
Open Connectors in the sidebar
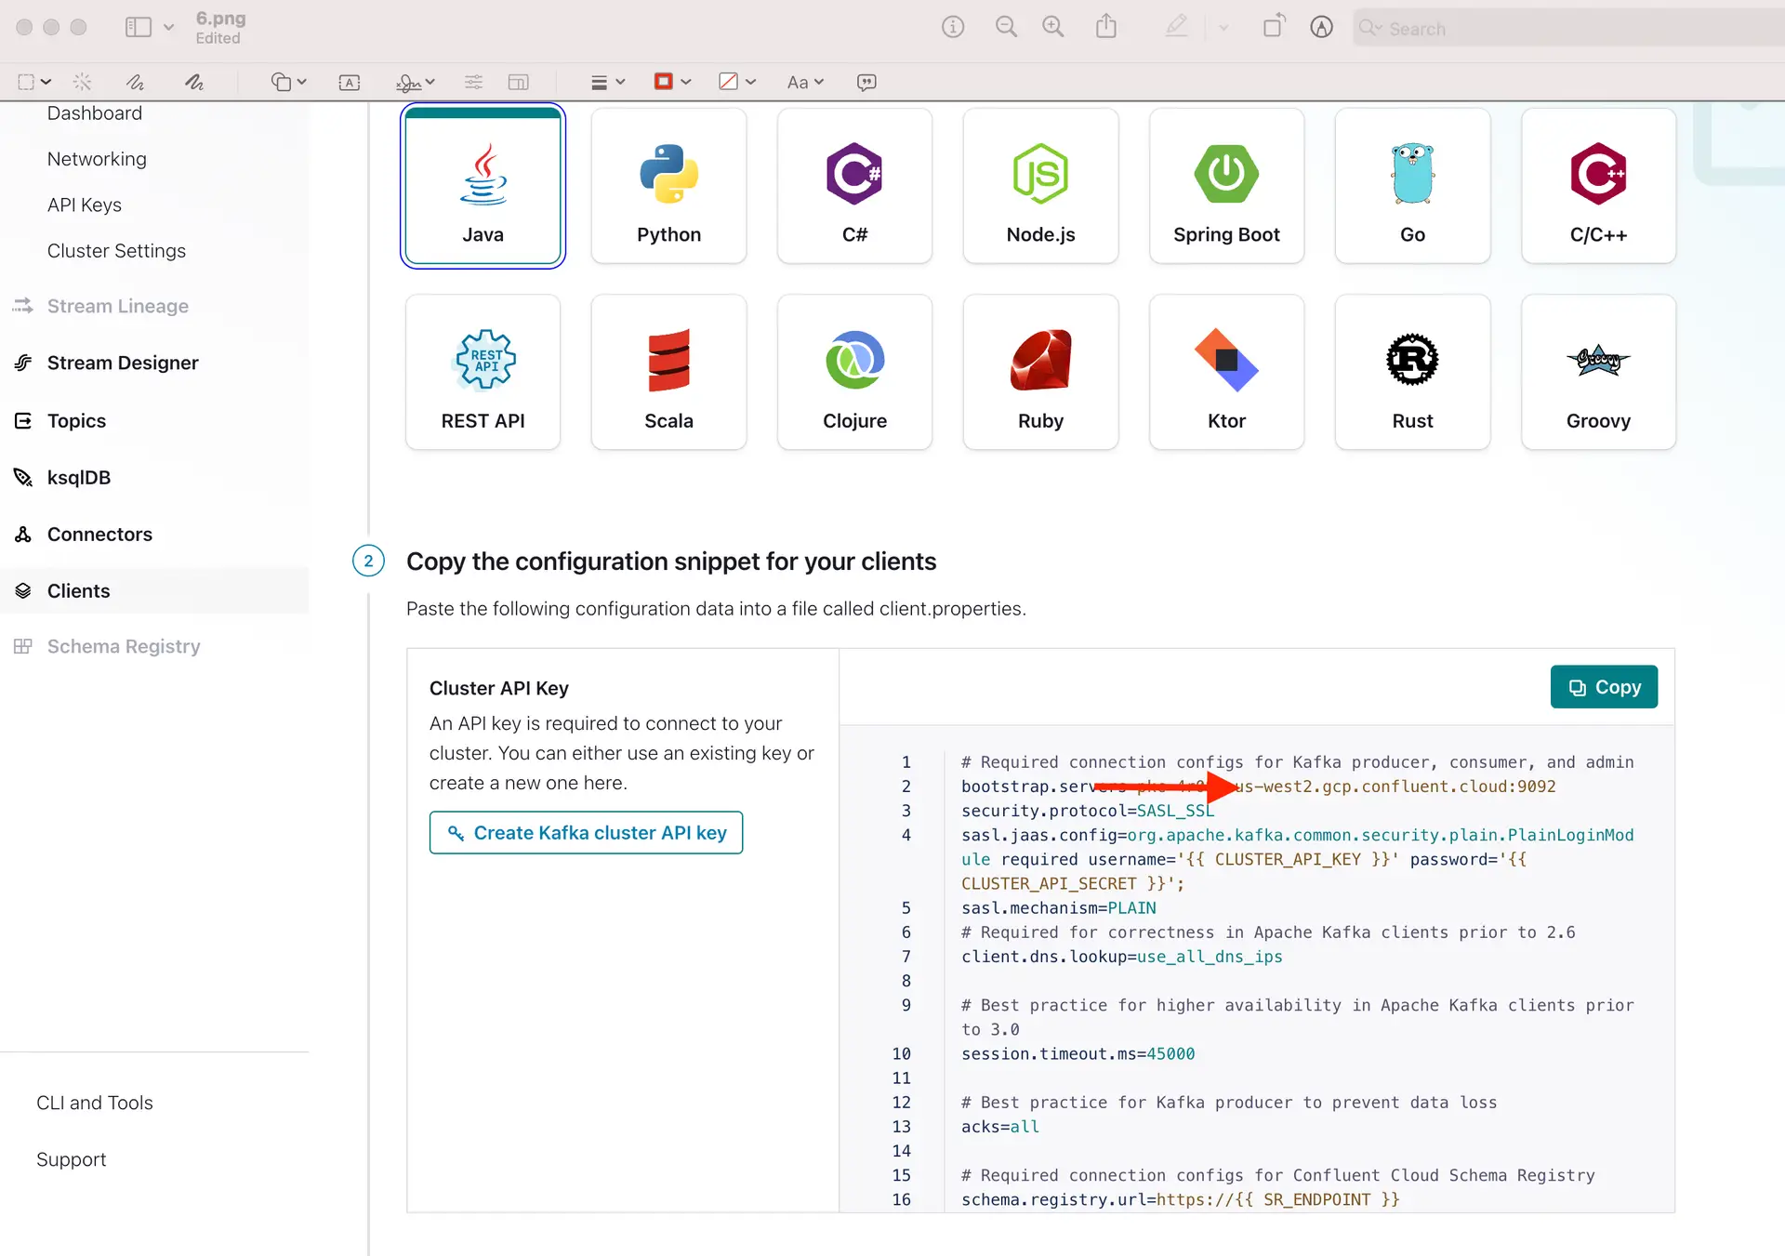coord(99,535)
